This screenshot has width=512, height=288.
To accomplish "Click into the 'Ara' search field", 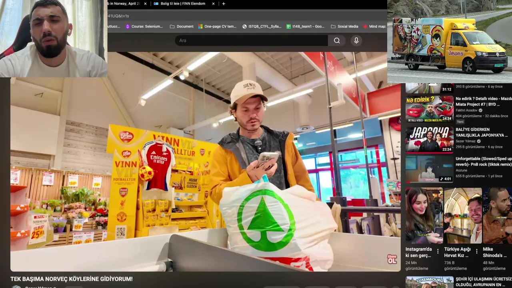I will pos(251,40).
